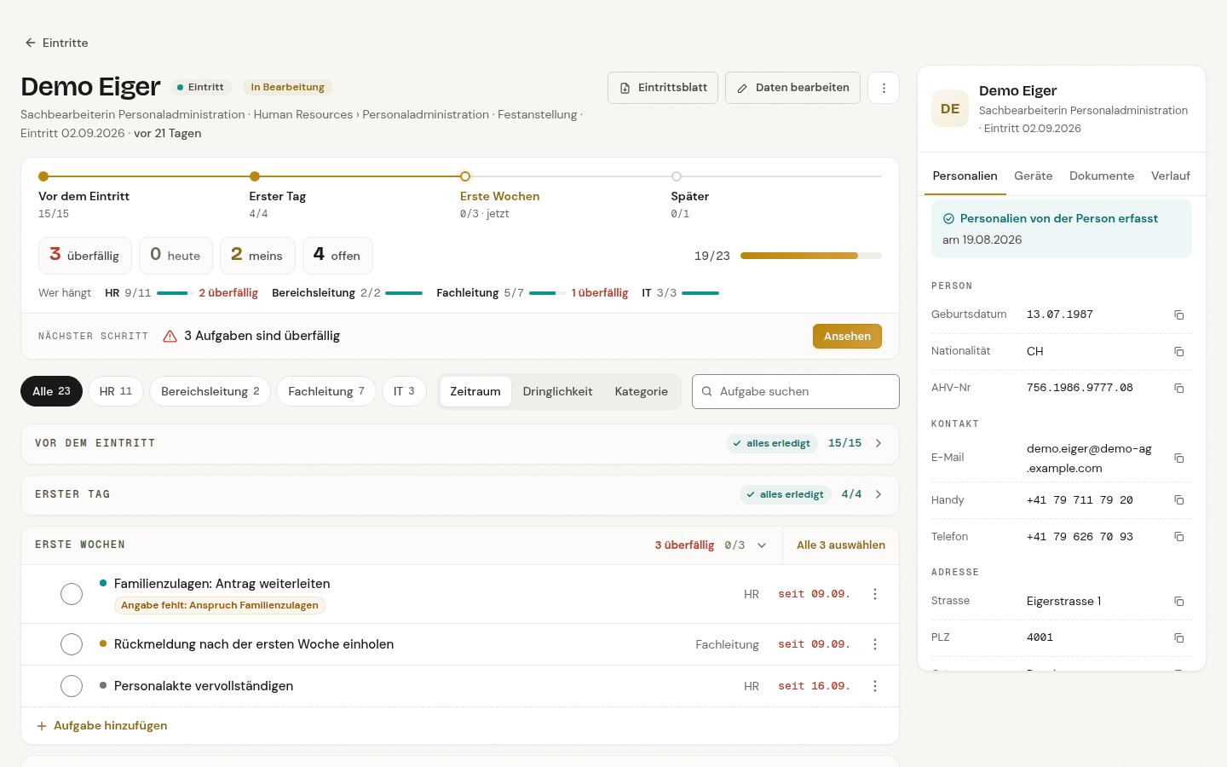Expand the Vor dem Eintritt section

pos(460,443)
